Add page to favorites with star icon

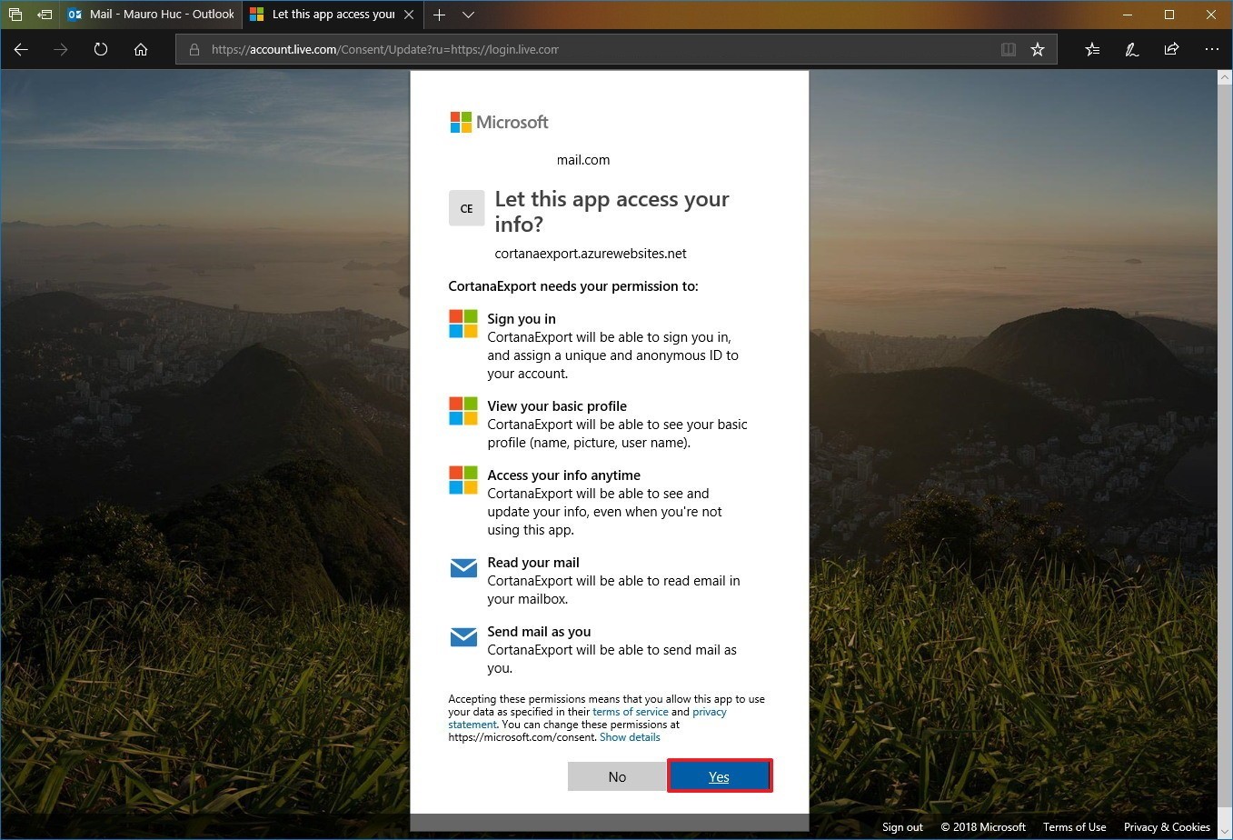[x=1038, y=50]
